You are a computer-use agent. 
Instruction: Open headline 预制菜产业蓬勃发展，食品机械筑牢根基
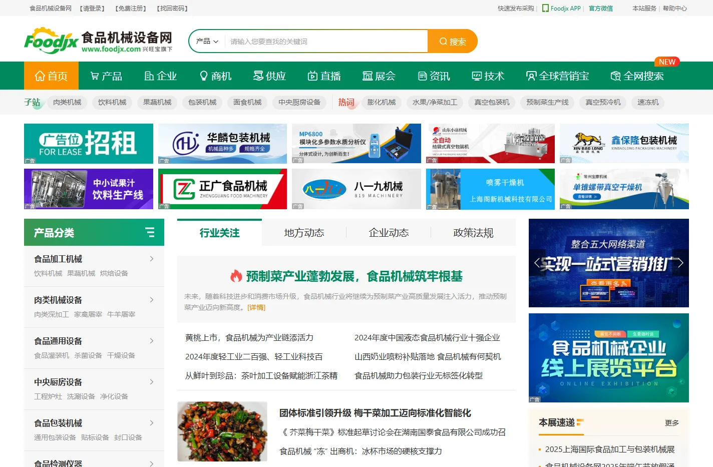[x=354, y=276]
